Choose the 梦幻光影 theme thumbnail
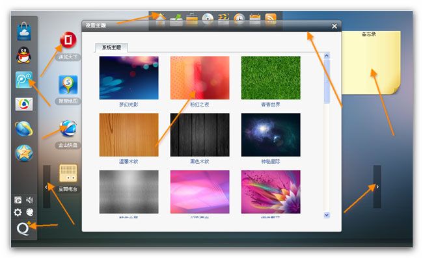423x258 pixels. (129, 78)
